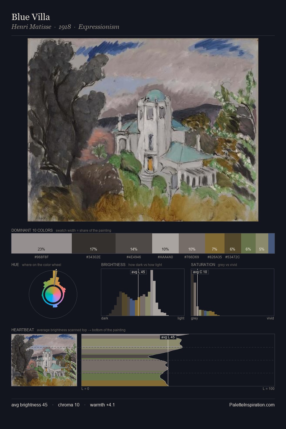This screenshot has height=429, width=286.
Task: Click the L = 0 heartbeat axis label
Action: (85, 388)
